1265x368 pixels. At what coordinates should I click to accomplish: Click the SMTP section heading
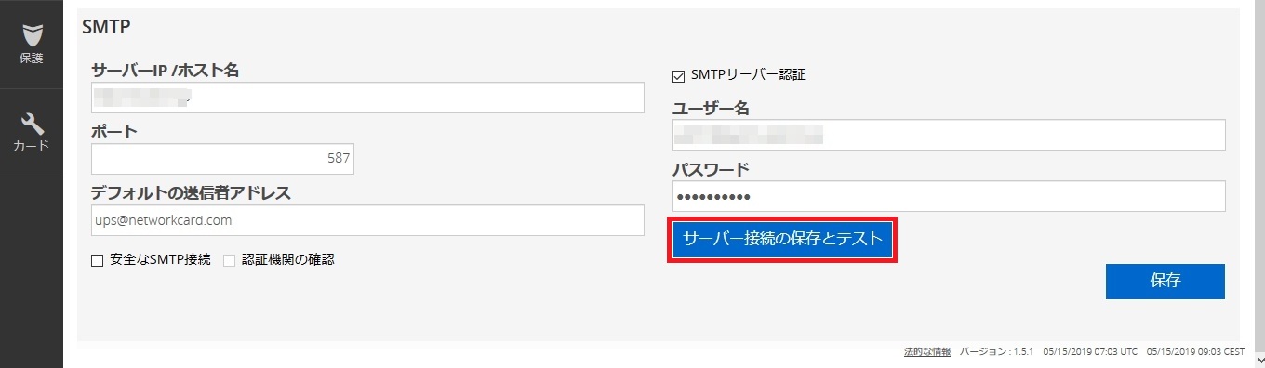click(106, 27)
